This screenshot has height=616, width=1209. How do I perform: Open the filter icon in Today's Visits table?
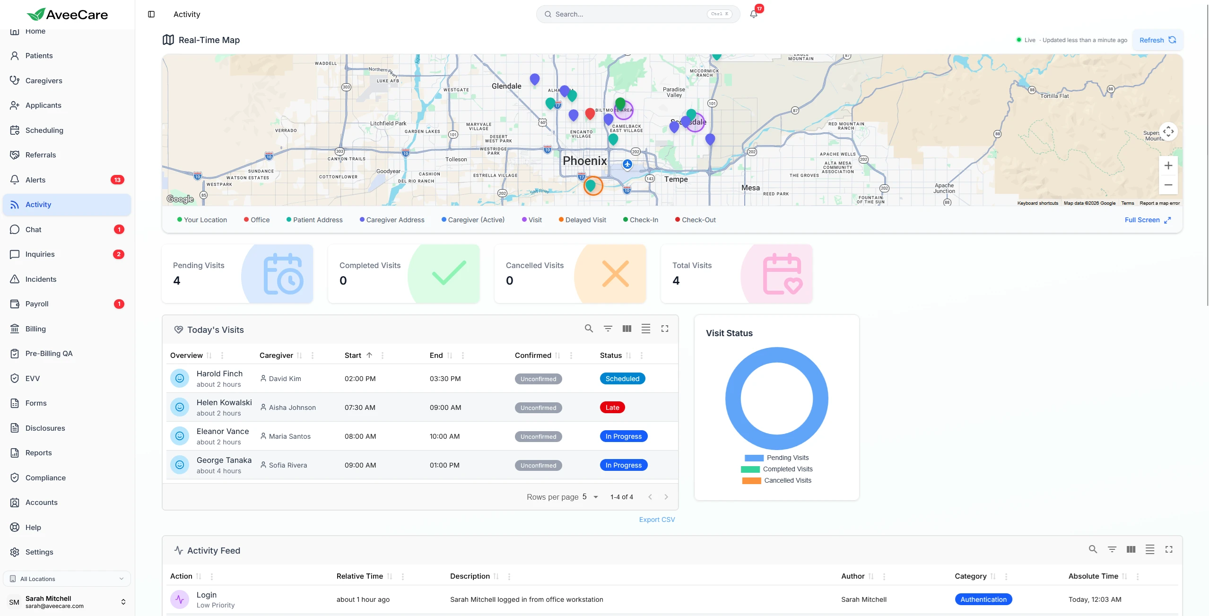pos(608,329)
